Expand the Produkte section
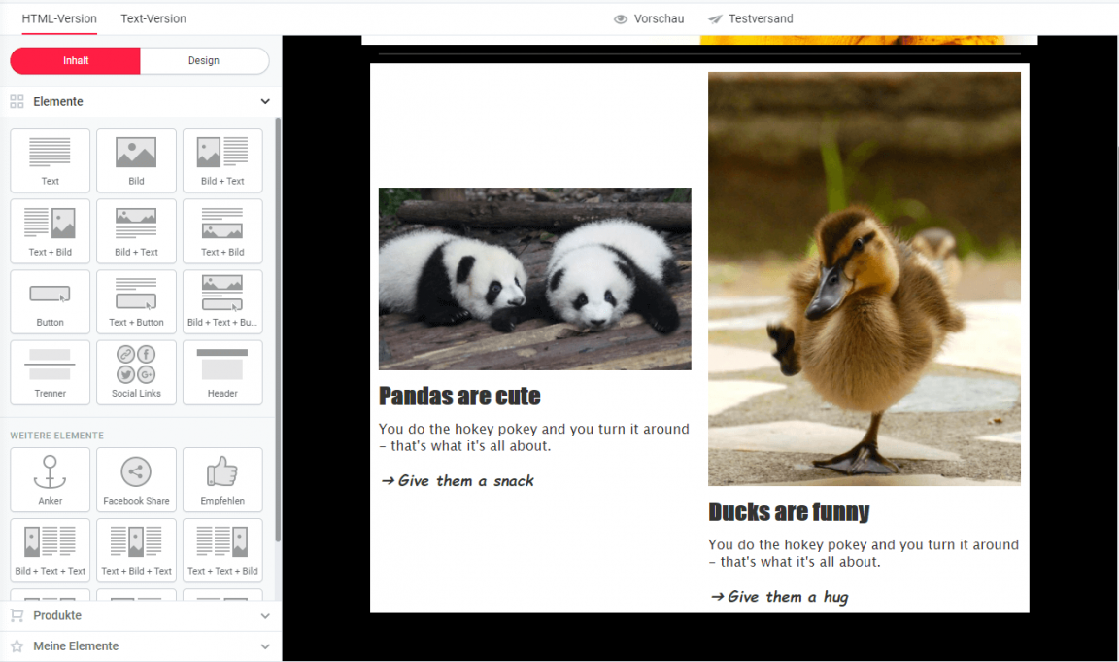This screenshot has height=662, width=1119. tap(265, 615)
